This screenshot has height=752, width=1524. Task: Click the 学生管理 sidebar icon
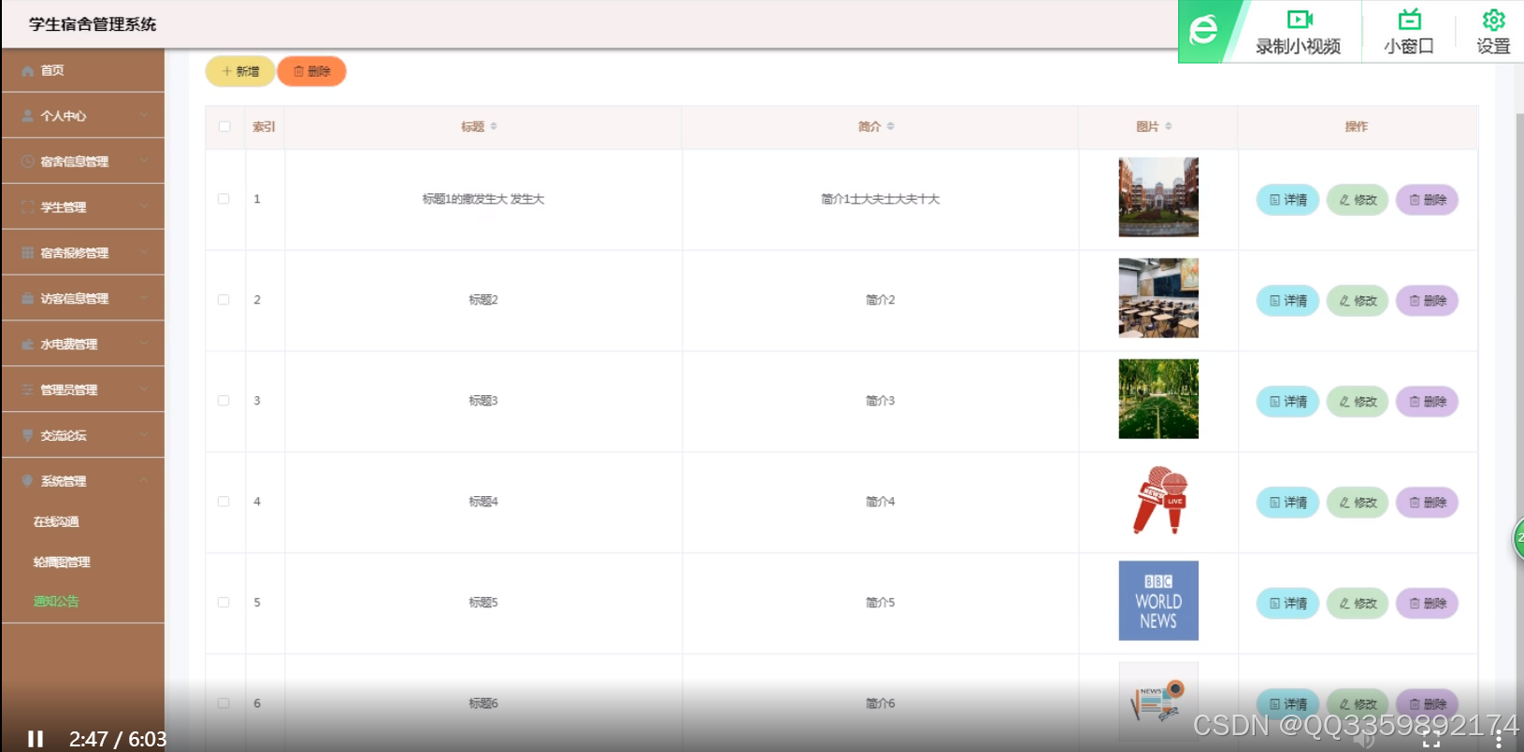click(x=28, y=207)
